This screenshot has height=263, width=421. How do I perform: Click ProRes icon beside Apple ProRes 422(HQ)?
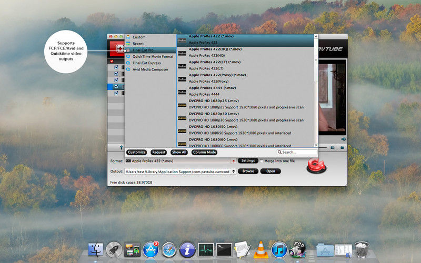pos(182,54)
